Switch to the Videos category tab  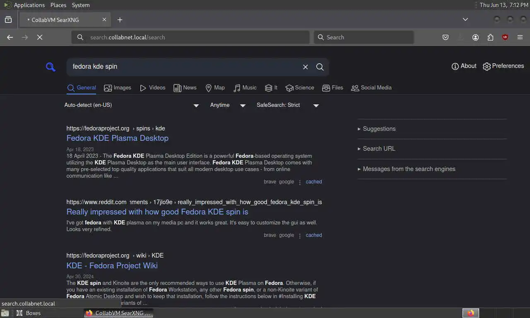(x=152, y=88)
